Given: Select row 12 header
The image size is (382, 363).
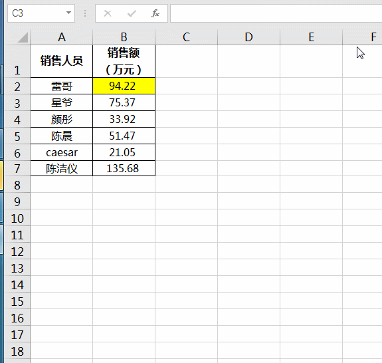Looking at the screenshot, I should tap(17, 251).
